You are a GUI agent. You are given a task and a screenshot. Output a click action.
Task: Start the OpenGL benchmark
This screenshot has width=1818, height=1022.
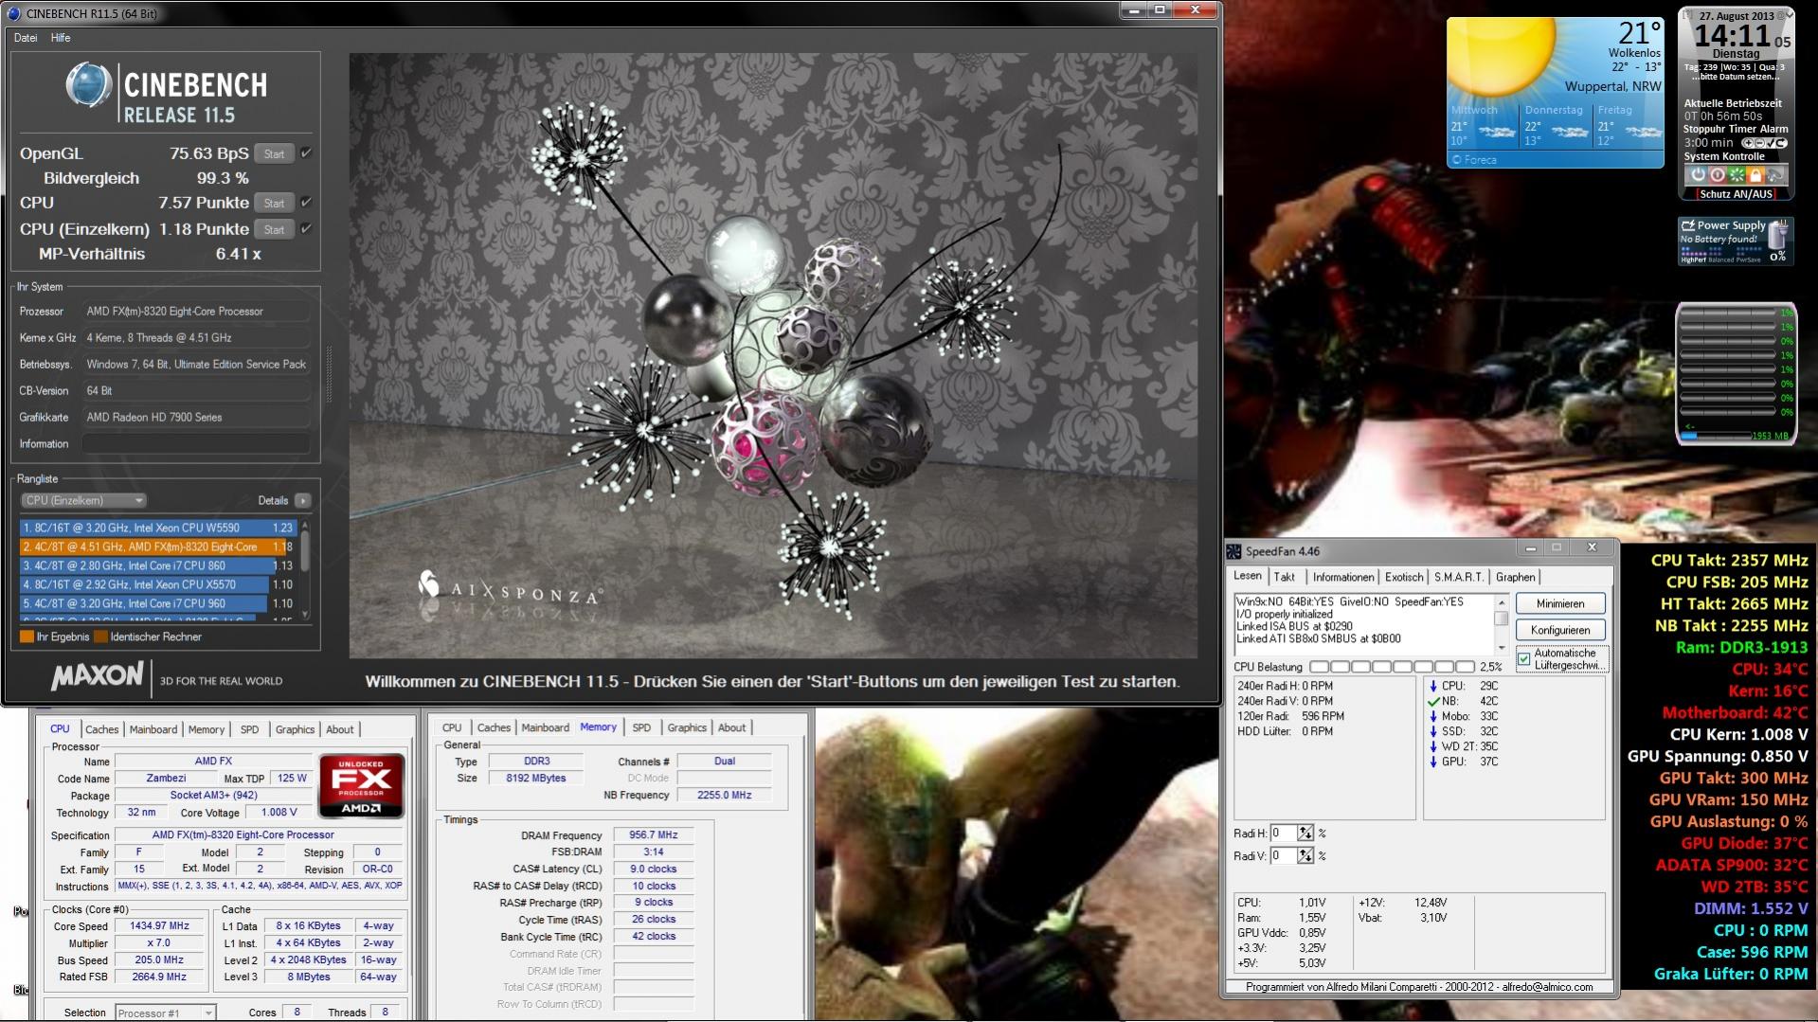(x=274, y=153)
